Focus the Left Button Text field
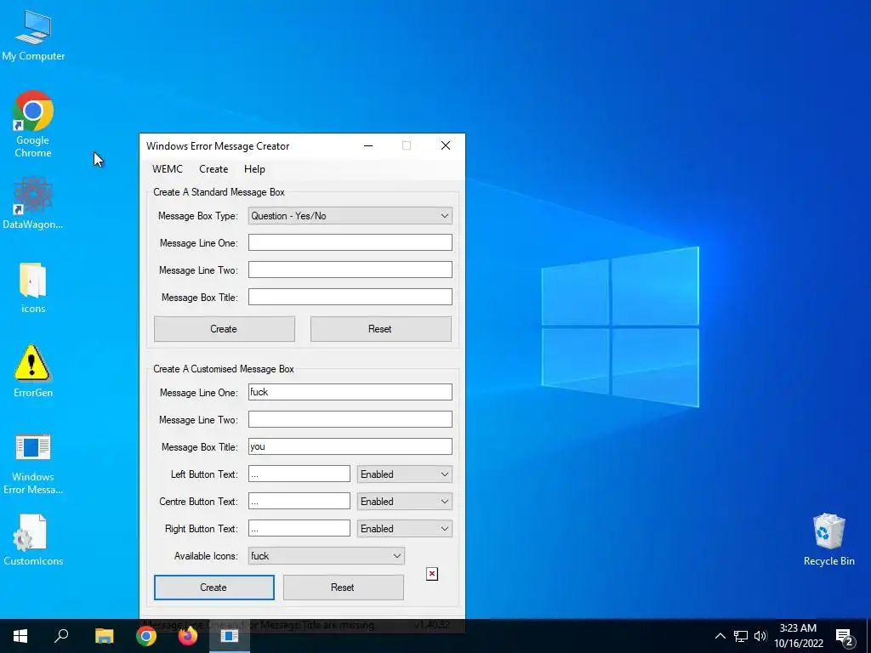The image size is (871, 653). (x=299, y=474)
